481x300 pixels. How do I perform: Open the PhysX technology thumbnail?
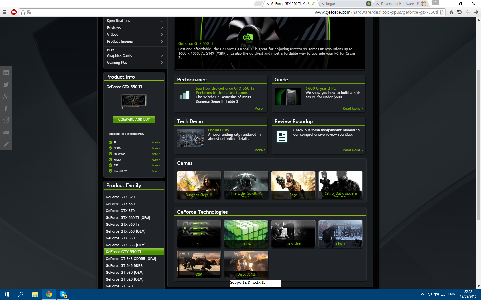tap(340, 234)
